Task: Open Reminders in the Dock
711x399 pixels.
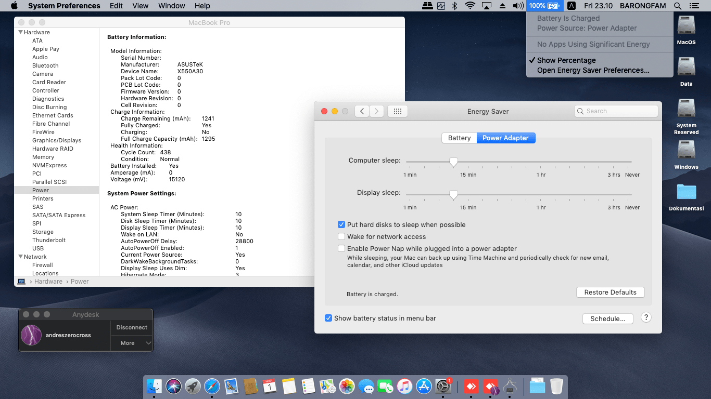Action: pos(308,386)
